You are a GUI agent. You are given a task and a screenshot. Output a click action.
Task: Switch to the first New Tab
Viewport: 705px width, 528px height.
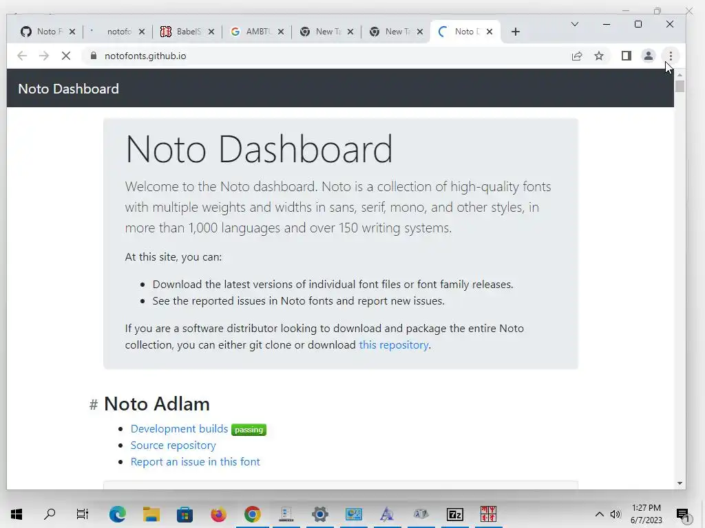[x=322, y=32]
